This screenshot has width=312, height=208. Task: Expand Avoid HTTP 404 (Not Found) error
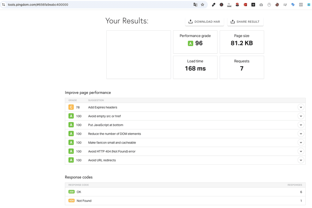coord(301,151)
